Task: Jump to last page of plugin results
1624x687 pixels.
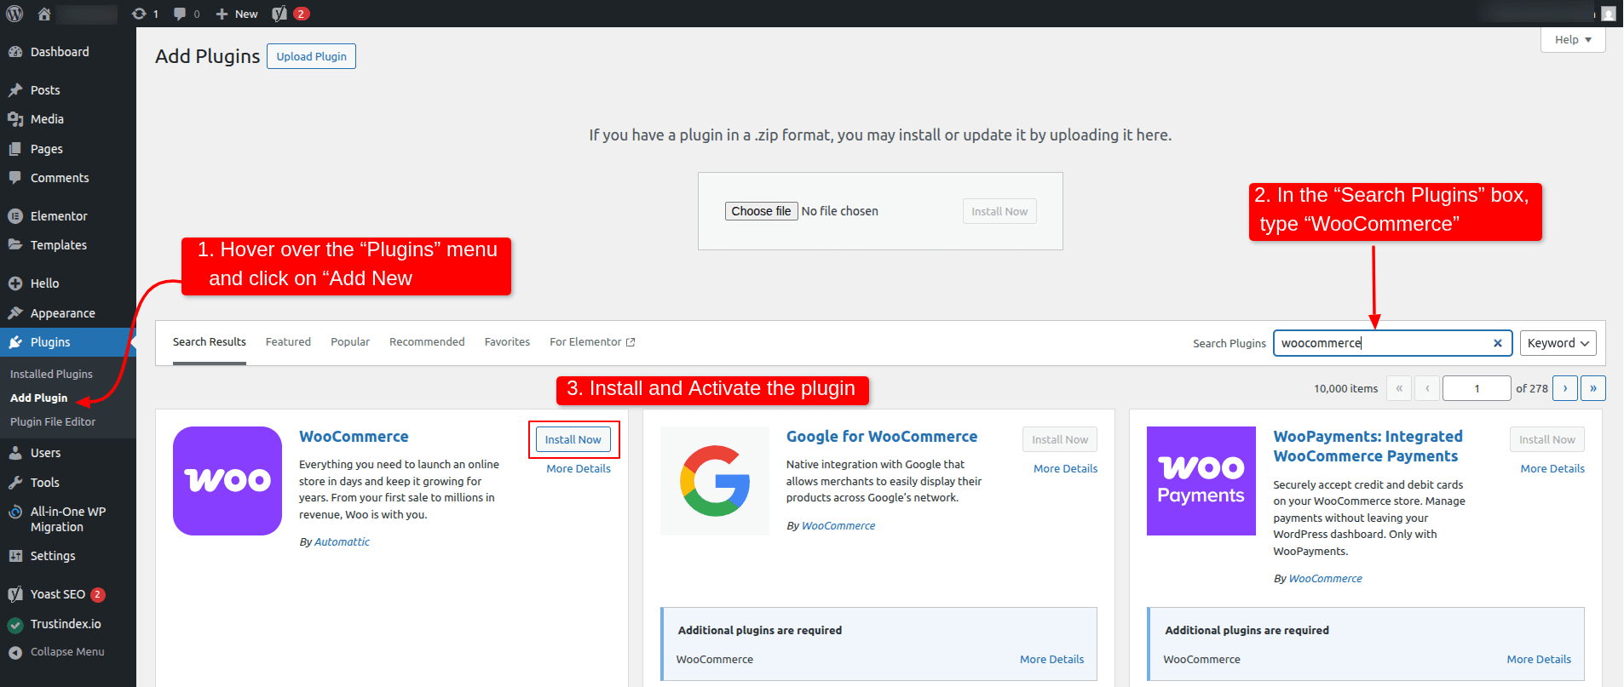Action: tap(1593, 388)
